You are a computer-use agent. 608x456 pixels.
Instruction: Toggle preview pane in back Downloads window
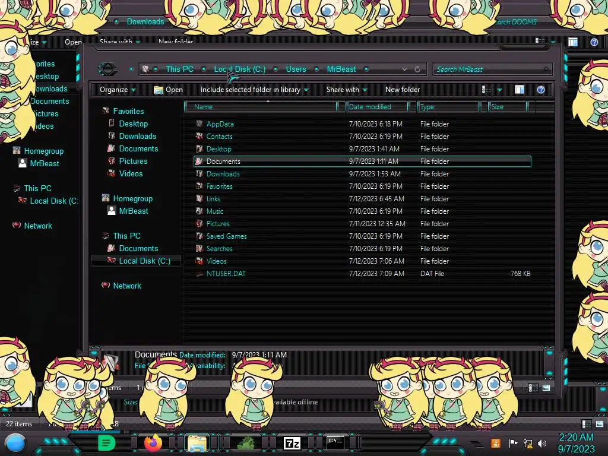click(x=573, y=42)
